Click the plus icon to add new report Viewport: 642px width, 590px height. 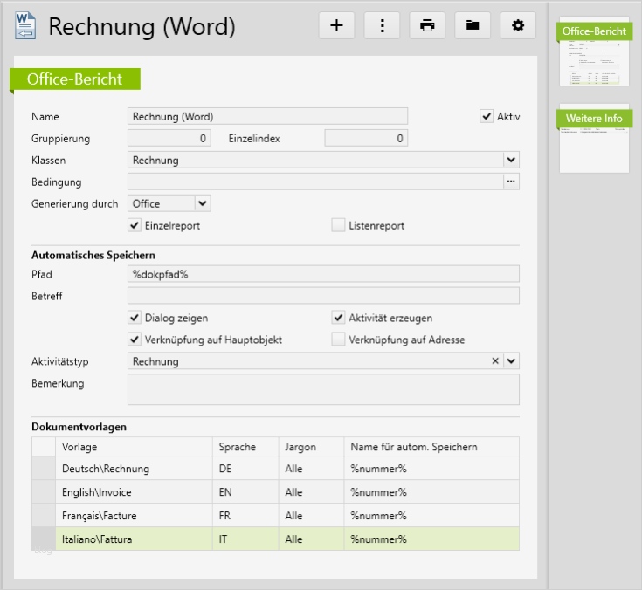tap(336, 25)
